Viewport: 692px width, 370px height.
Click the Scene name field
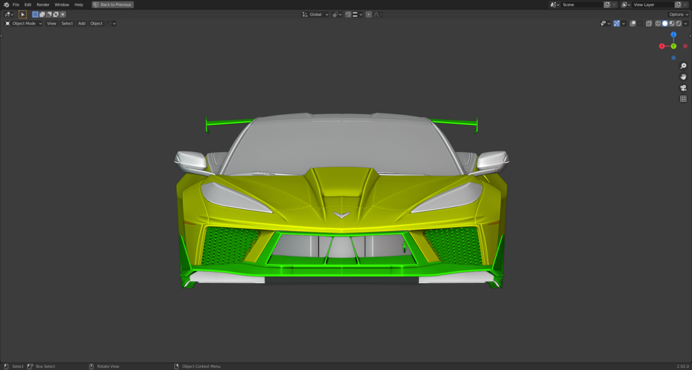click(x=582, y=4)
